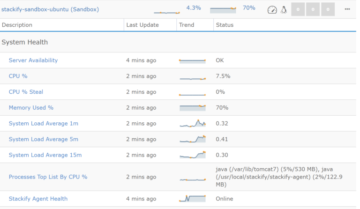Sort by the Last Update column header

coord(142,25)
